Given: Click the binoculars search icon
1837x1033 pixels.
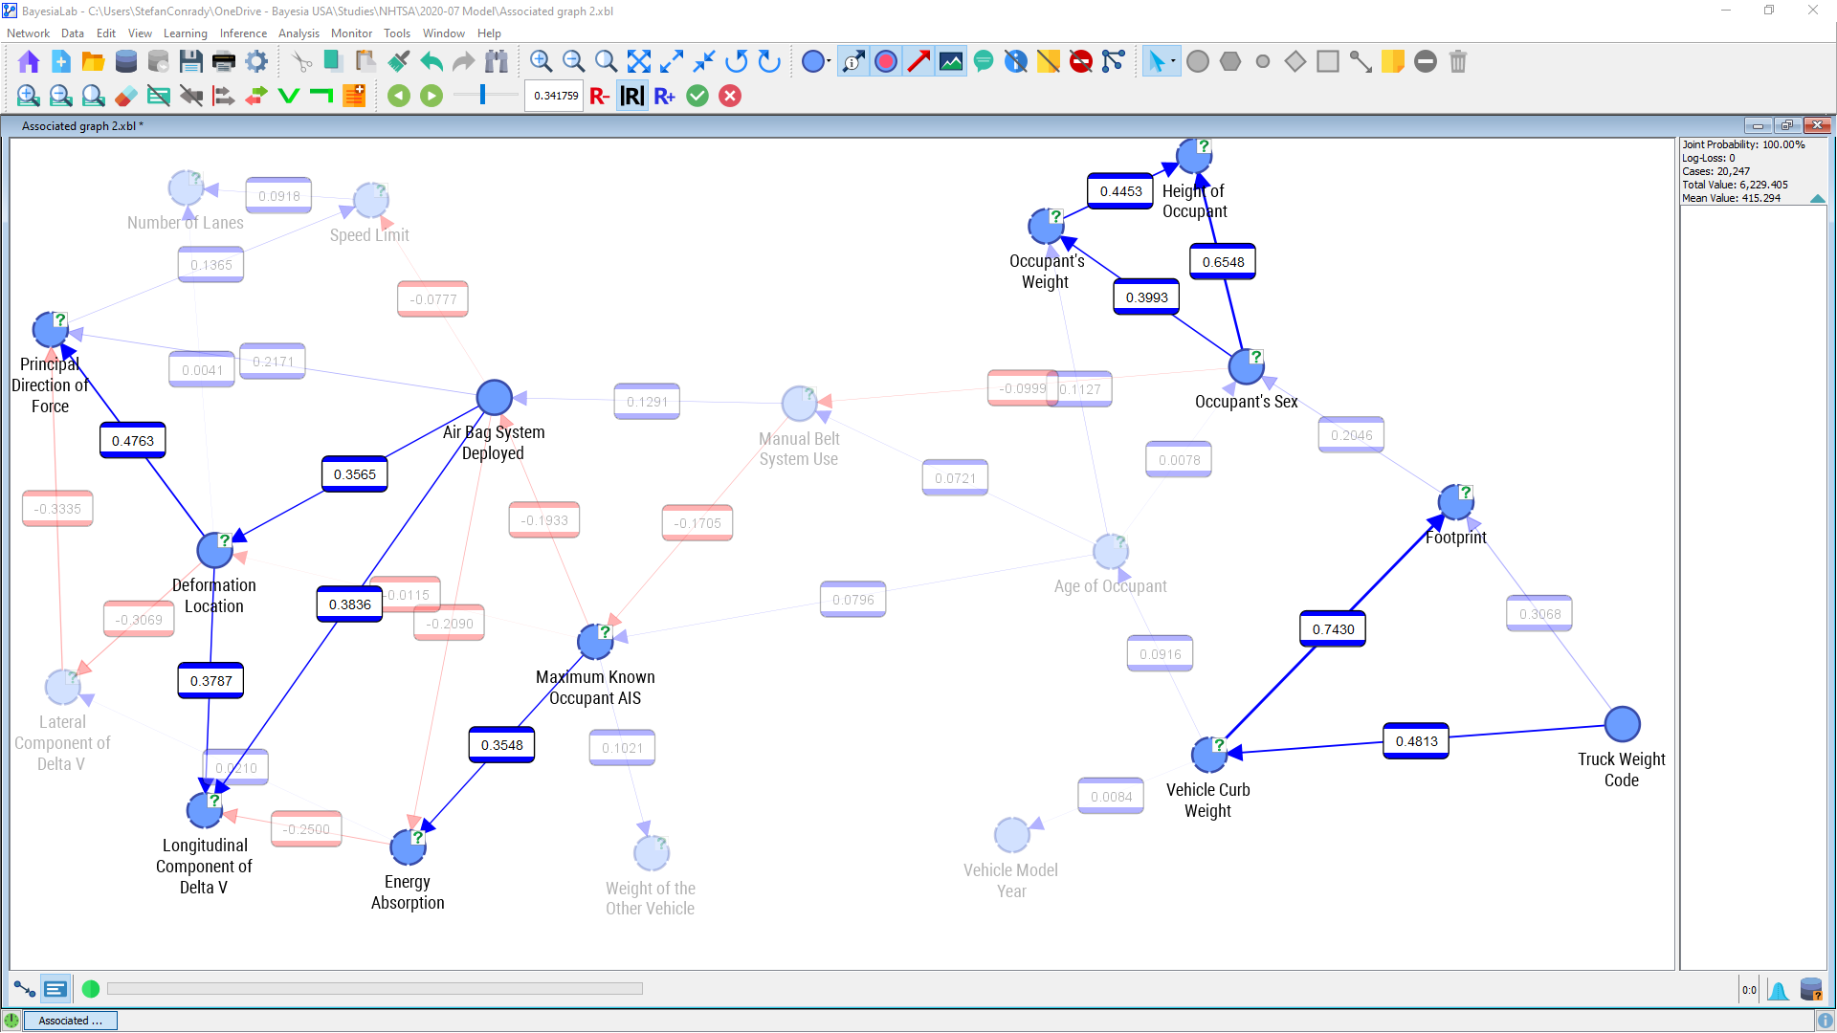Looking at the screenshot, I should click(496, 62).
